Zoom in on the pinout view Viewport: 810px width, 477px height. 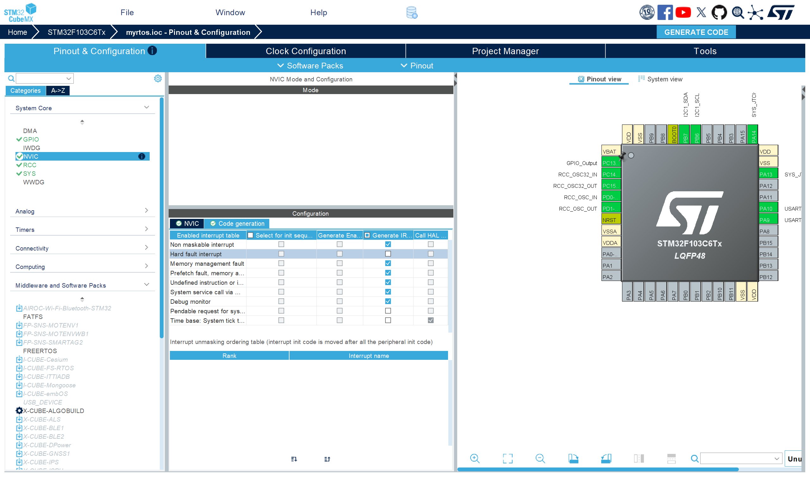click(475, 458)
